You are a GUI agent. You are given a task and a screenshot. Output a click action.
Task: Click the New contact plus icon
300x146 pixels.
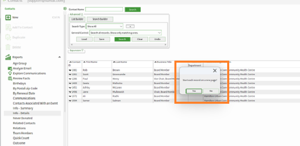(8, 18)
